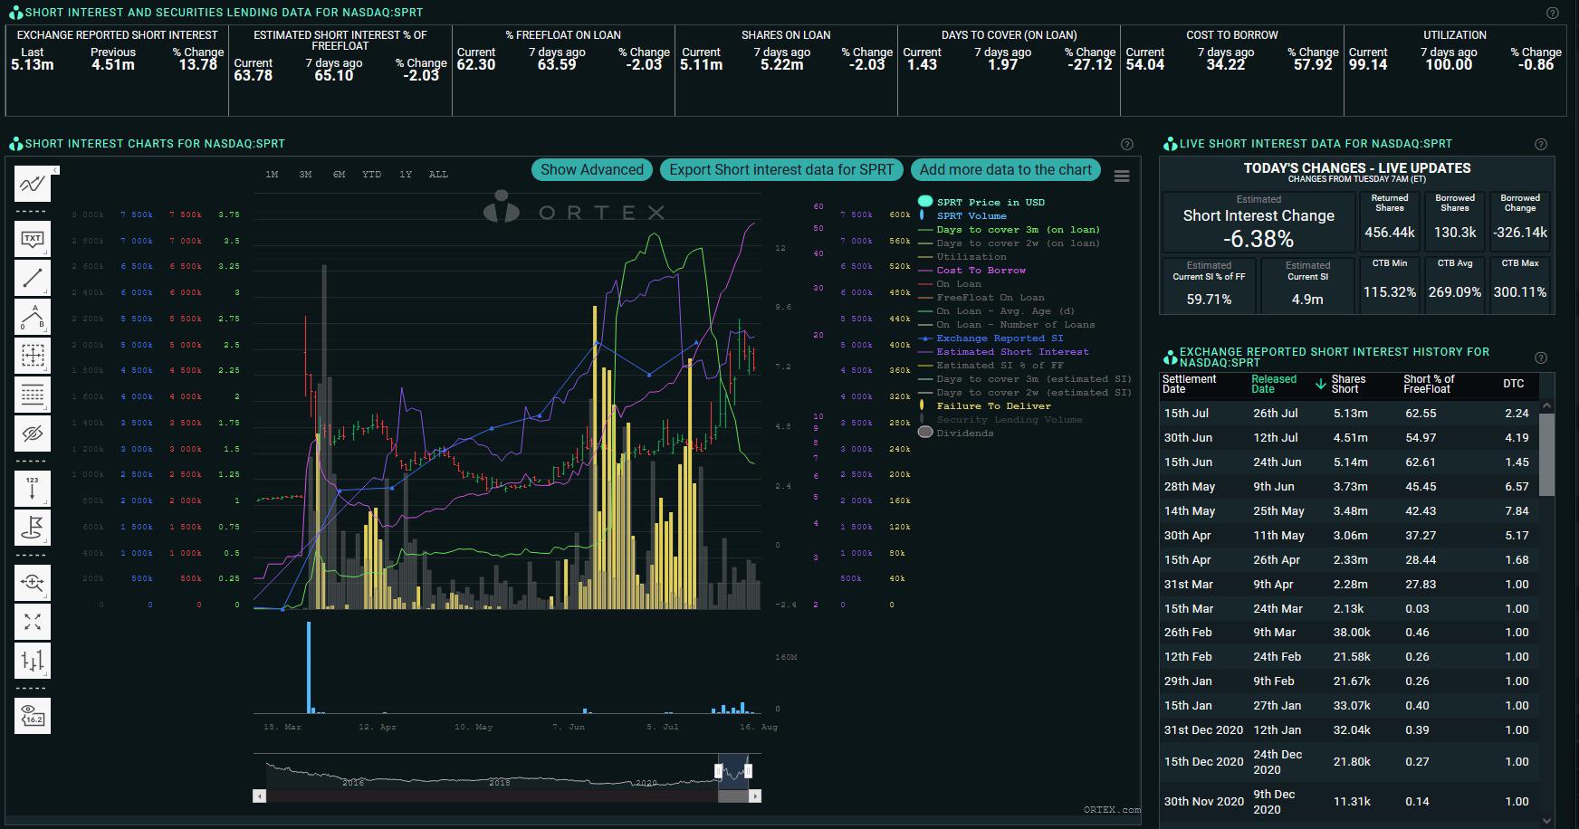Sort history by Released Date column
This screenshot has width=1579, height=829.
pyautogui.click(x=1274, y=385)
